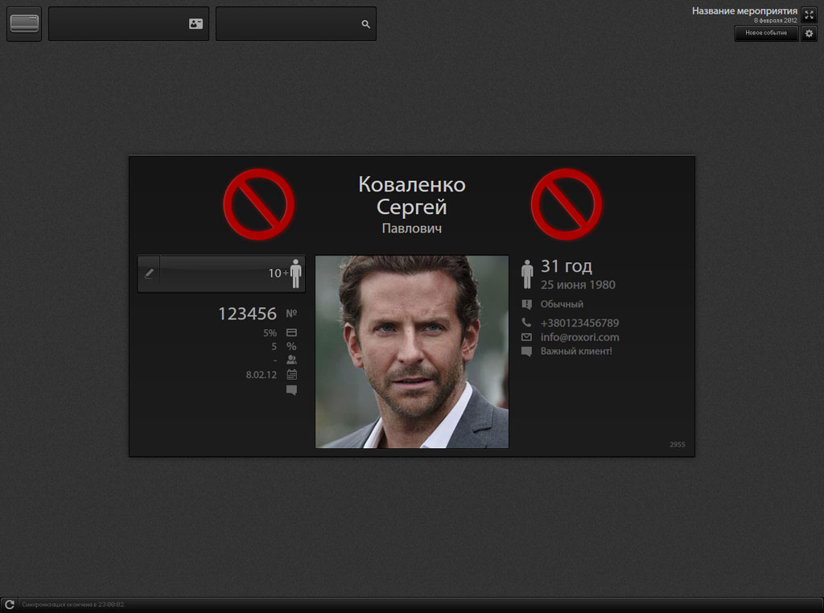Click the client portrait photo
Viewport: 824px width, 613px height.
(411, 352)
